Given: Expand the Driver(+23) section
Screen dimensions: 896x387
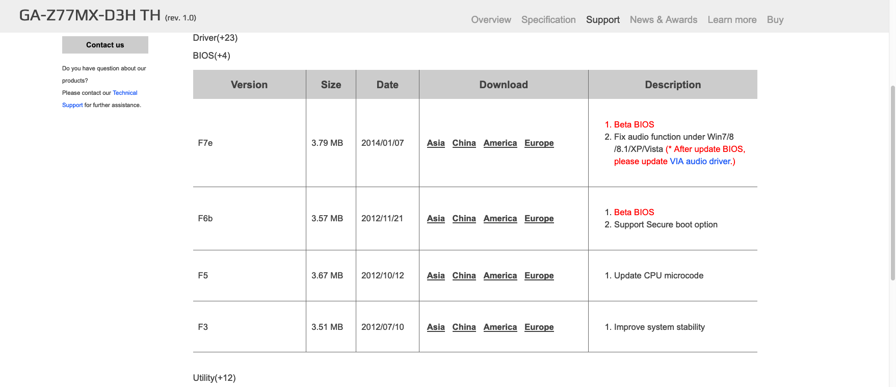Looking at the screenshot, I should (x=215, y=38).
